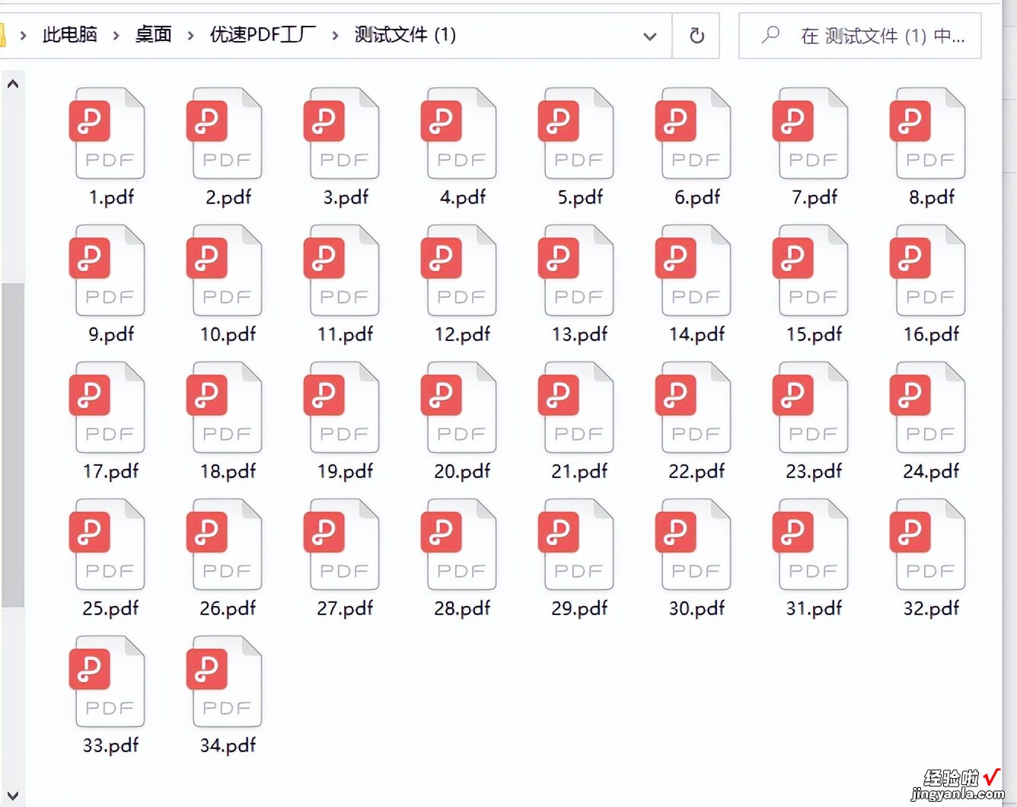Select the 10.pdf file icon
Viewport: 1017px width, 807px height.
click(225, 270)
